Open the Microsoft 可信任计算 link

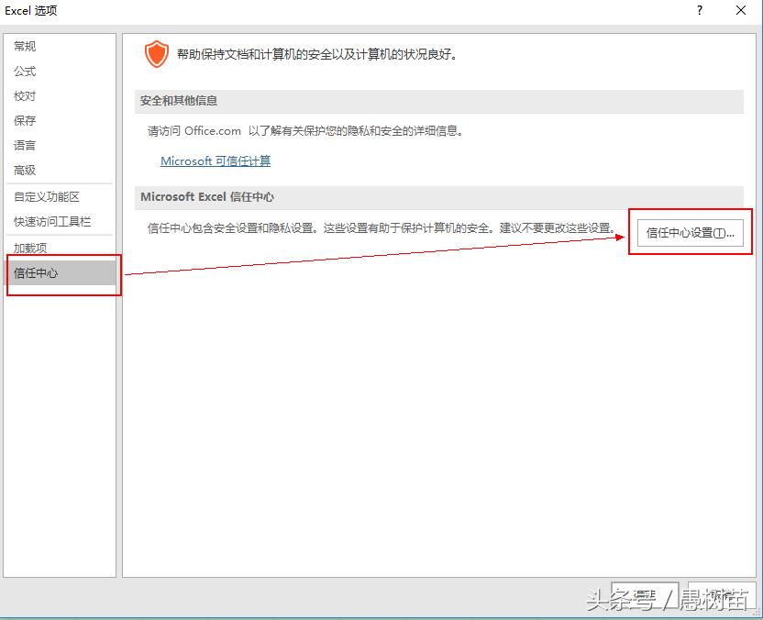pyautogui.click(x=216, y=161)
